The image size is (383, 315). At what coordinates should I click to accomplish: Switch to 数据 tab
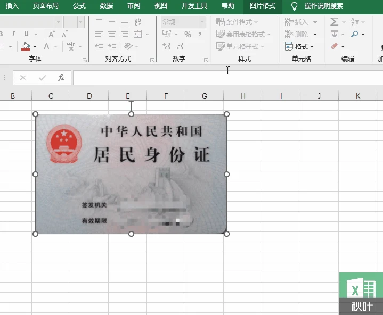tap(107, 6)
